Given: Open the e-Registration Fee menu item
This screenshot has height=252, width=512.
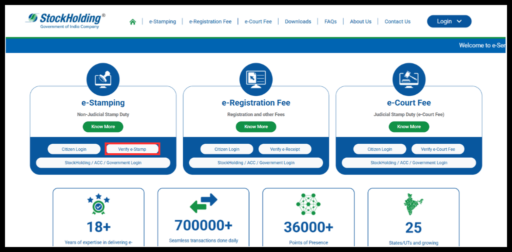Looking at the screenshot, I should (x=210, y=21).
